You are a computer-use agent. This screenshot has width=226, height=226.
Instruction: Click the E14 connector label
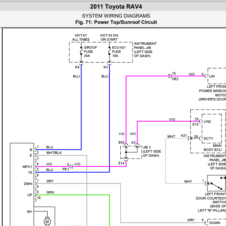[x=121, y=163]
